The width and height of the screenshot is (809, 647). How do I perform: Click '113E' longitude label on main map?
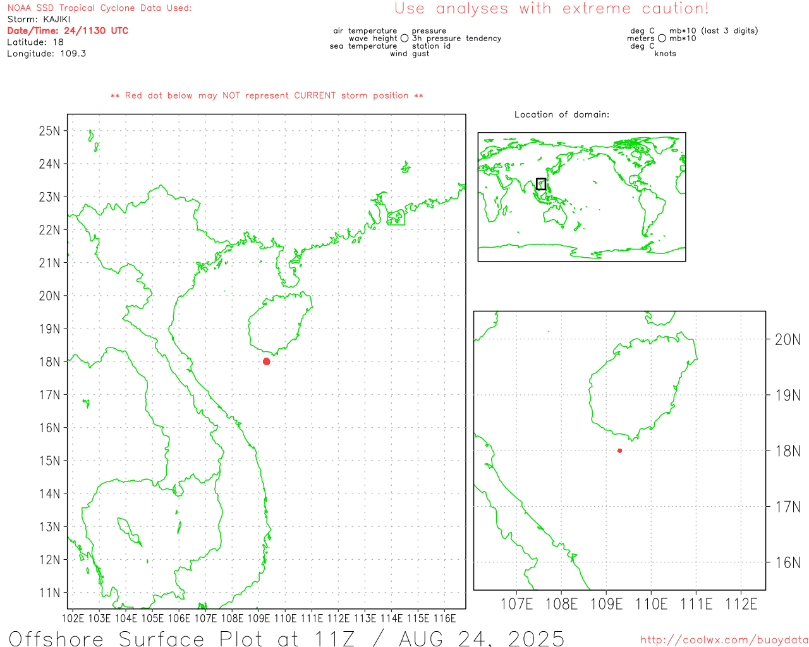[365, 618]
